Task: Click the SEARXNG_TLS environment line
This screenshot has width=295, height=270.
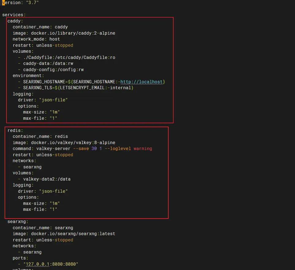Action: click(x=76, y=88)
